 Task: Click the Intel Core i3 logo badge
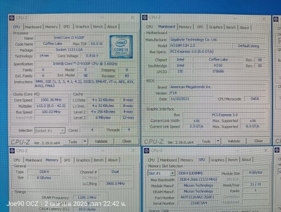point(121,47)
